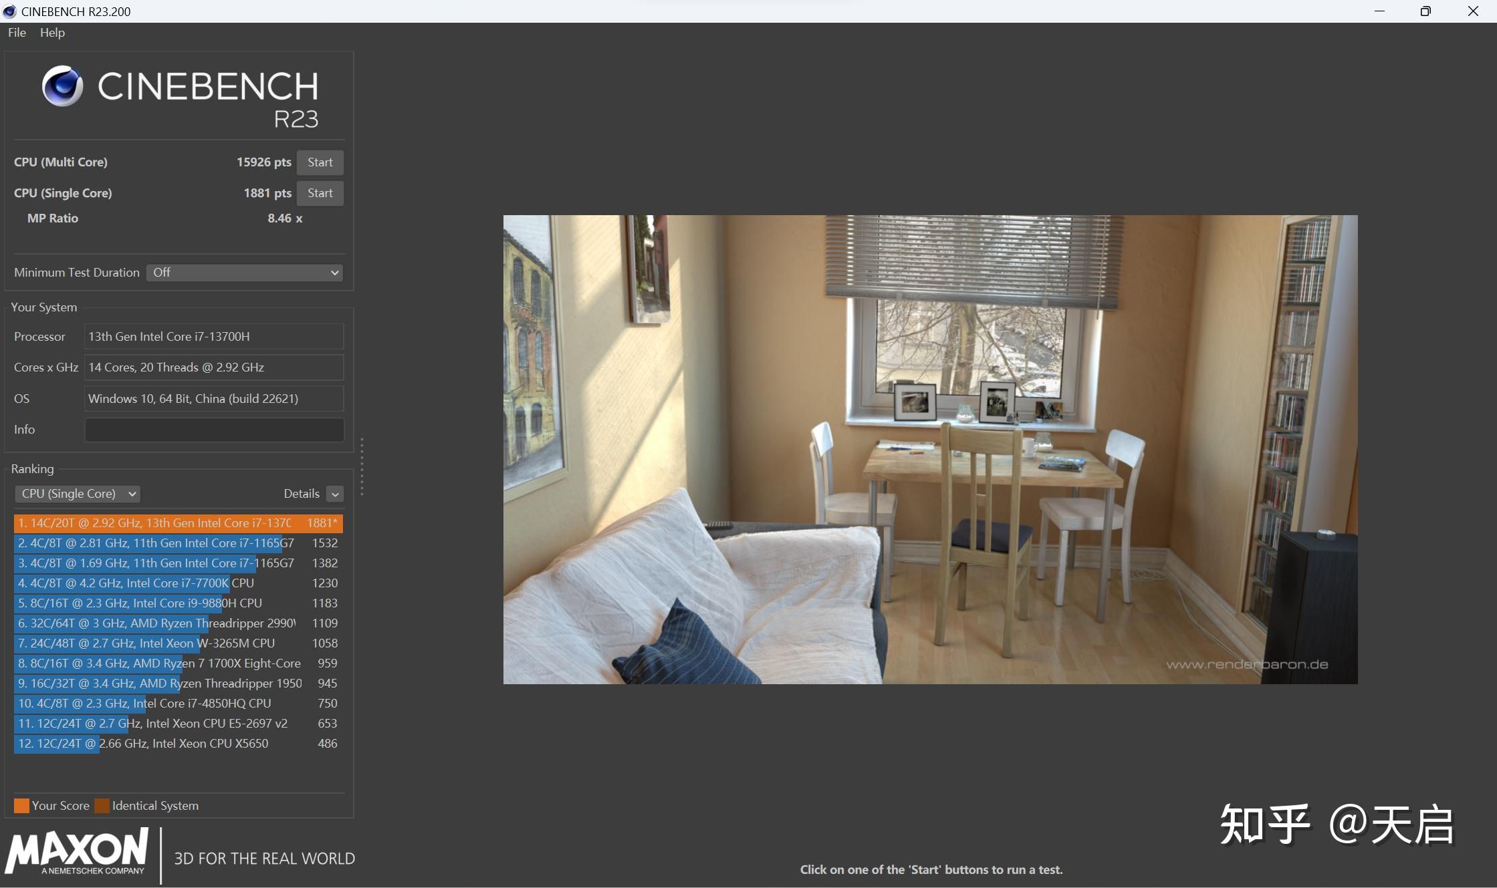
Task: Click the dotted panel splitter handle
Action: tap(362, 466)
